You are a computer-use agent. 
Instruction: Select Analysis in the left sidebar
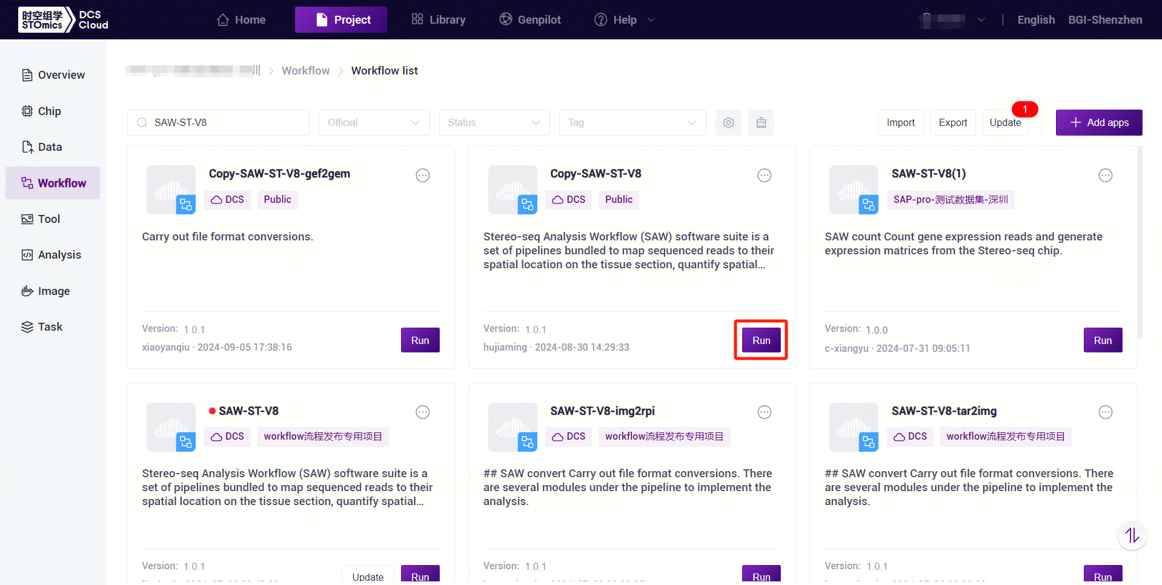59,255
